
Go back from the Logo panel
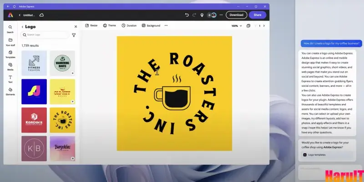pyautogui.click(x=22, y=27)
